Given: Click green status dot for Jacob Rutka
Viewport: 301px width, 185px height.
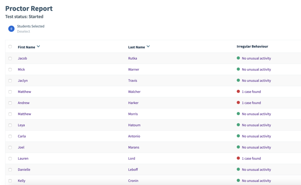Looking at the screenshot, I should [238, 58].
